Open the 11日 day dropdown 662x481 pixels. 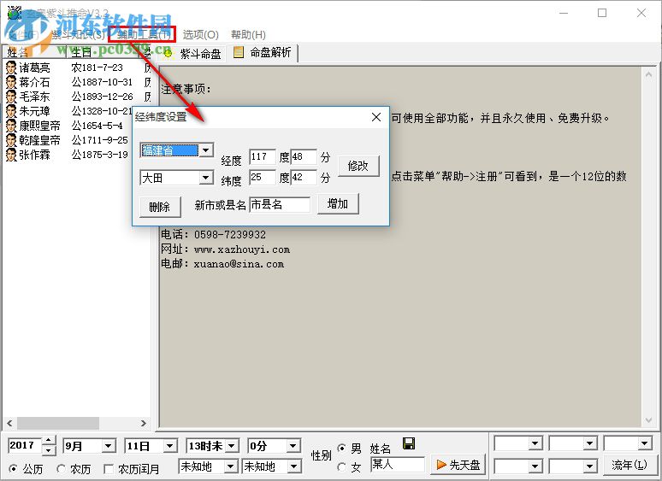[x=169, y=446]
